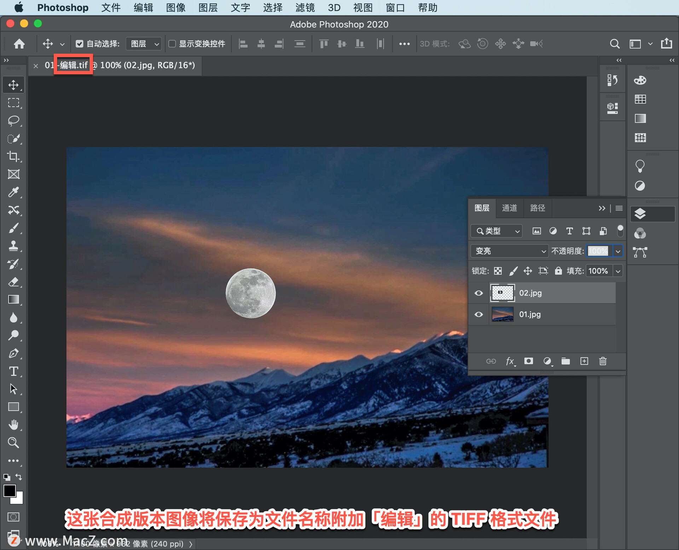Select the Move tool in toolbox
The height and width of the screenshot is (550, 679).
pos(13,85)
